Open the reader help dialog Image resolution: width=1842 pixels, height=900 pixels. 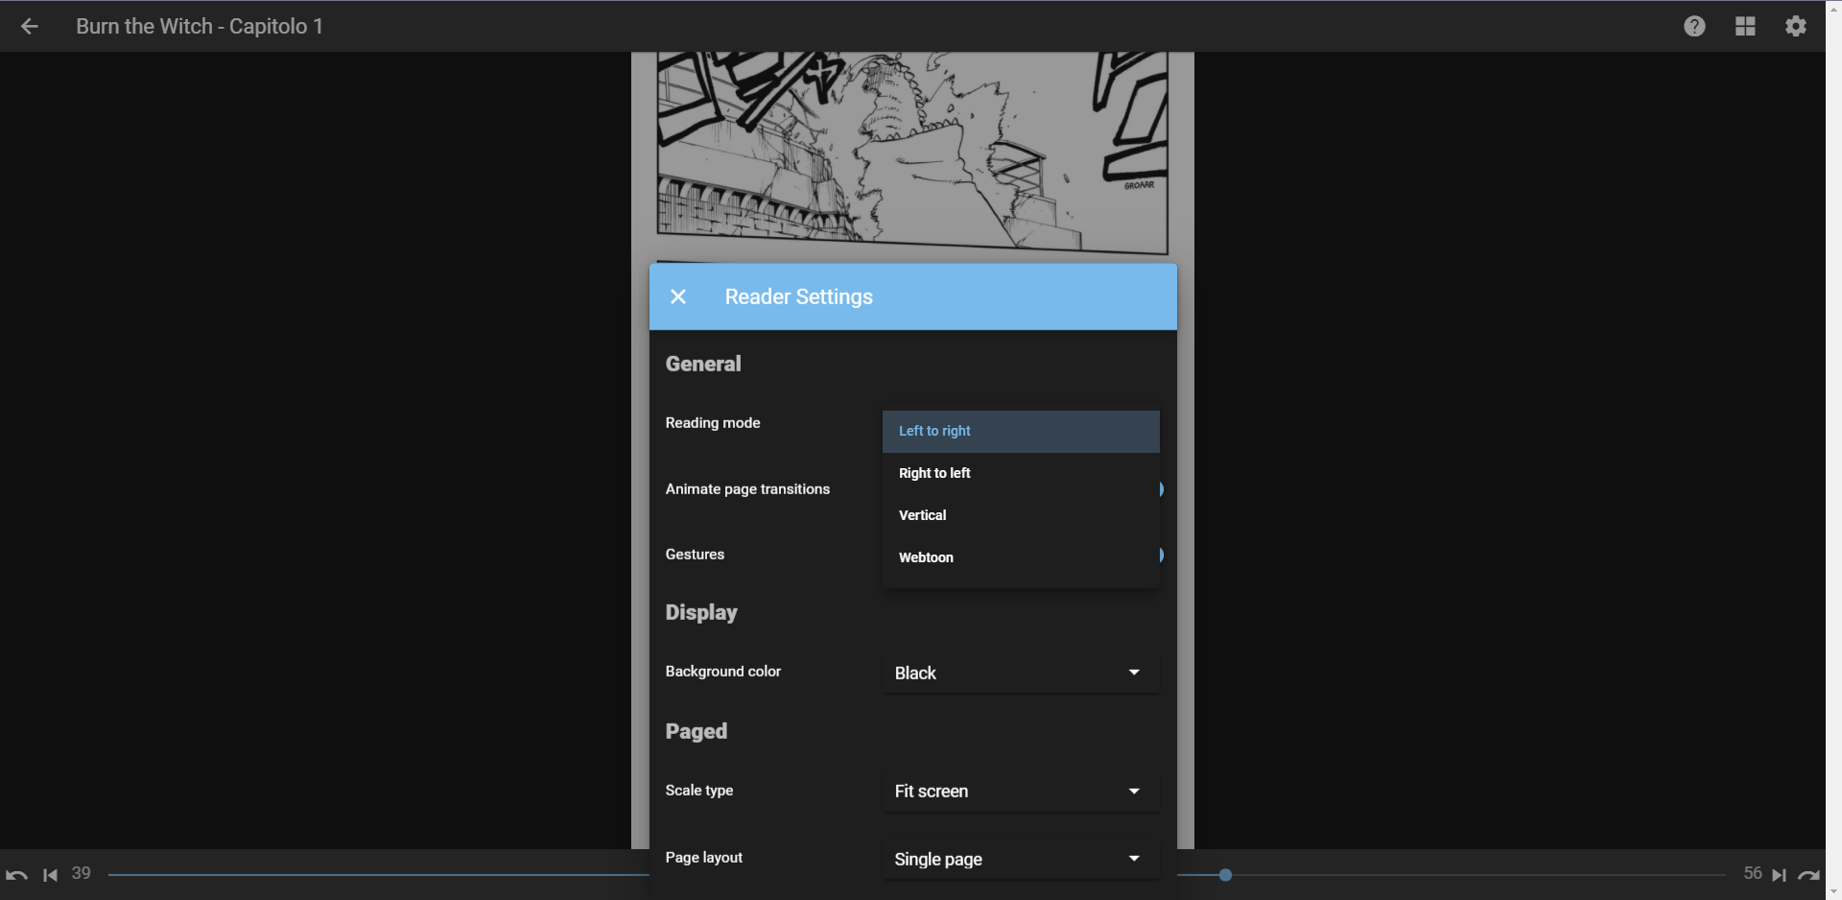1695,26
